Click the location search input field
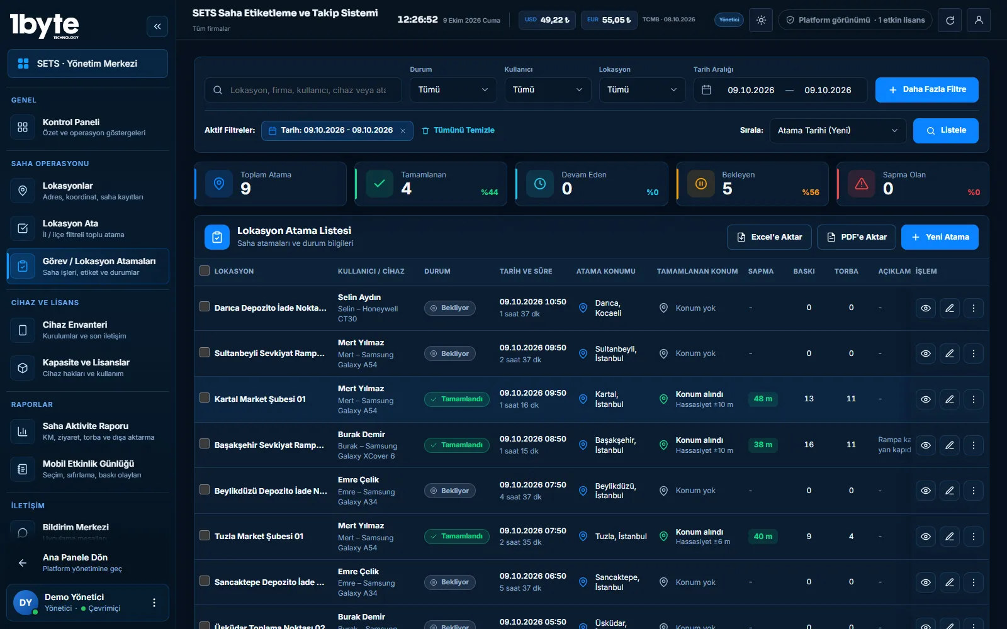 click(x=303, y=90)
